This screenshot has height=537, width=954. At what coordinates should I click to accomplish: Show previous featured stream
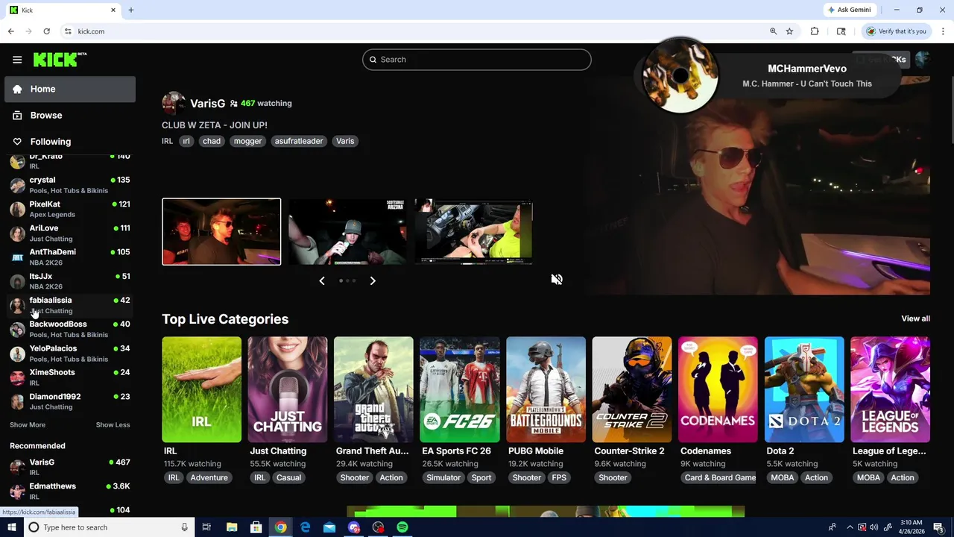[x=322, y=281]
